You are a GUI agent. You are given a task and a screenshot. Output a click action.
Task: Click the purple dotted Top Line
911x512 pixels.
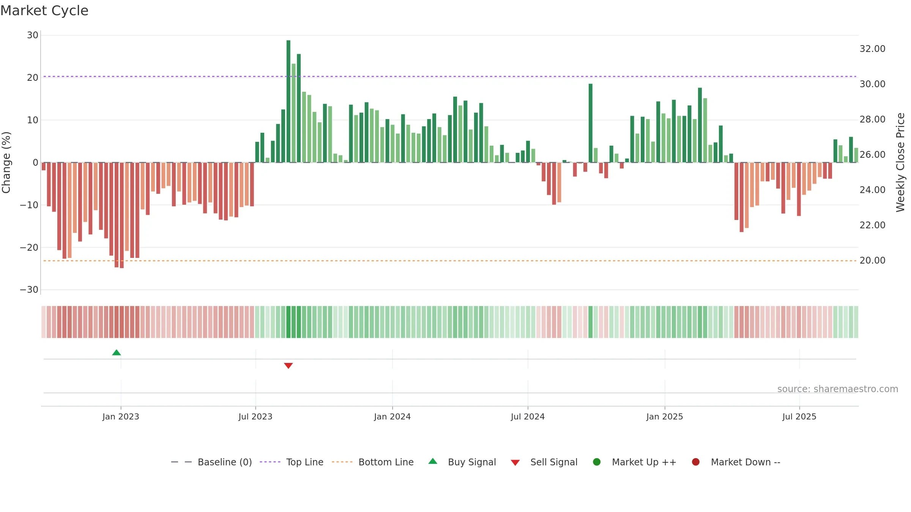click(450, 77)
